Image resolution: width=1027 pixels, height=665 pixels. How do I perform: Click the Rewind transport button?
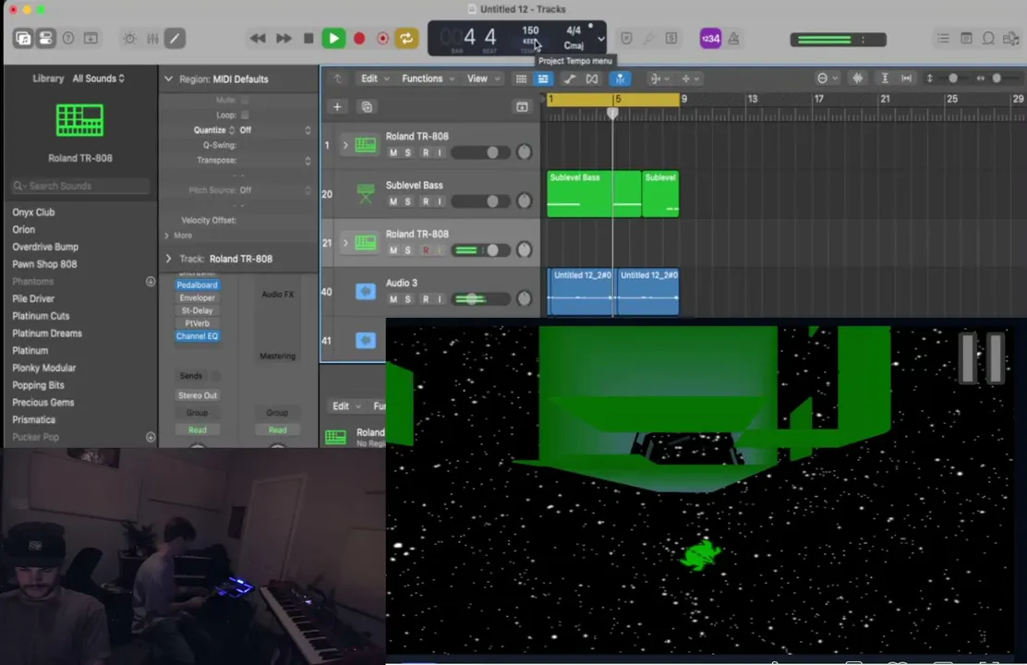pos(258,38)
